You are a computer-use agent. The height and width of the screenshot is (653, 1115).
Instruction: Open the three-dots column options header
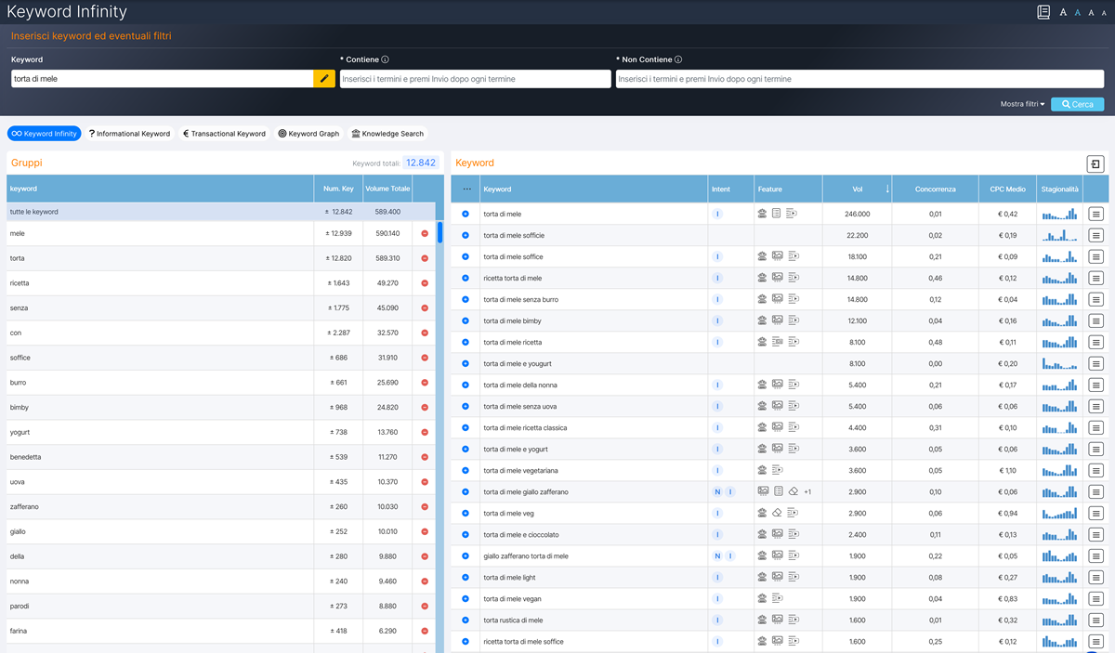466,189
